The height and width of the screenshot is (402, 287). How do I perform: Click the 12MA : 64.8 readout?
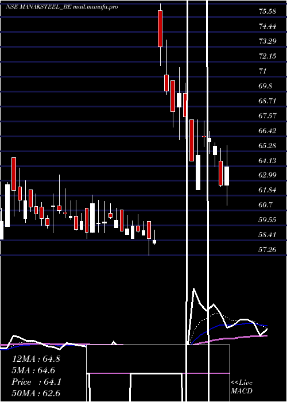pyautogui.click(x=36, y=359)
